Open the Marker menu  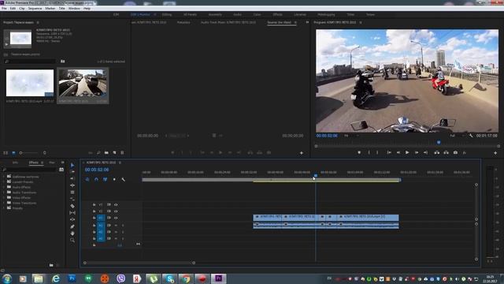coord(50,9)
